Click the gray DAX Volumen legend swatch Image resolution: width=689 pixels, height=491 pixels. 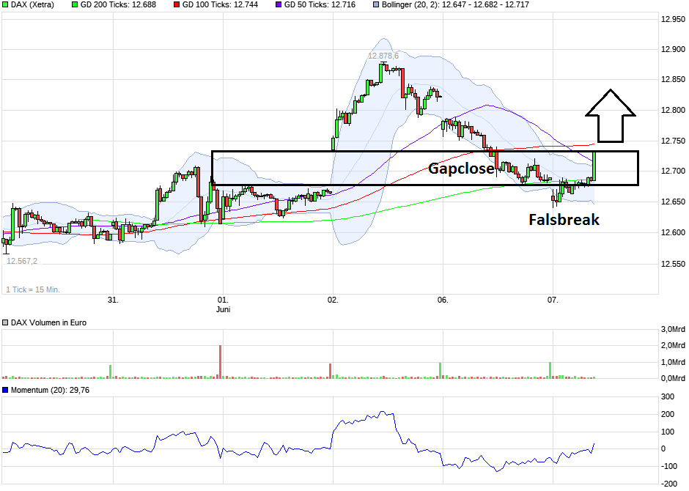(5, 322)
